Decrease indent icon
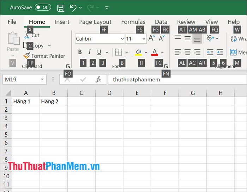This screenshot has width=247, height=192. tap(210, 52)
